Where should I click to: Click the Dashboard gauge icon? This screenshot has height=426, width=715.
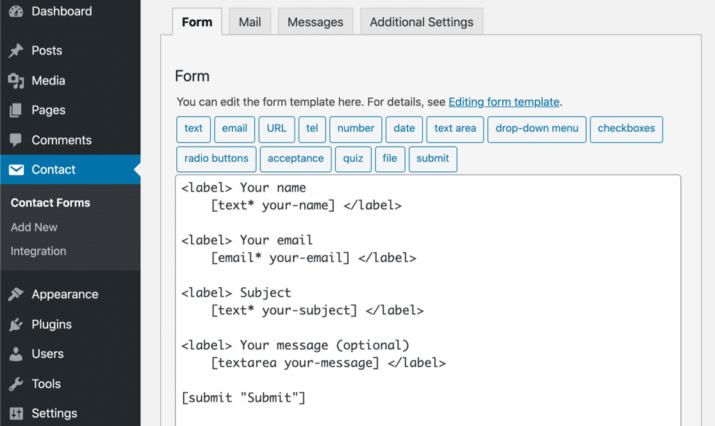16,12
